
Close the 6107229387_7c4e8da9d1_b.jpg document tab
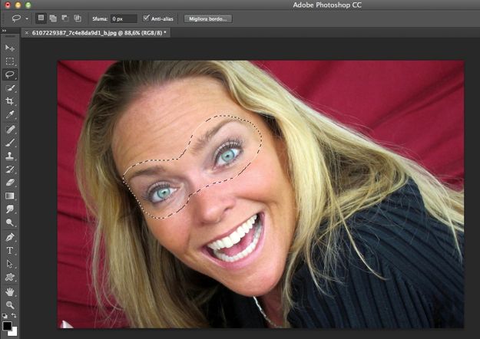point(27,33)
